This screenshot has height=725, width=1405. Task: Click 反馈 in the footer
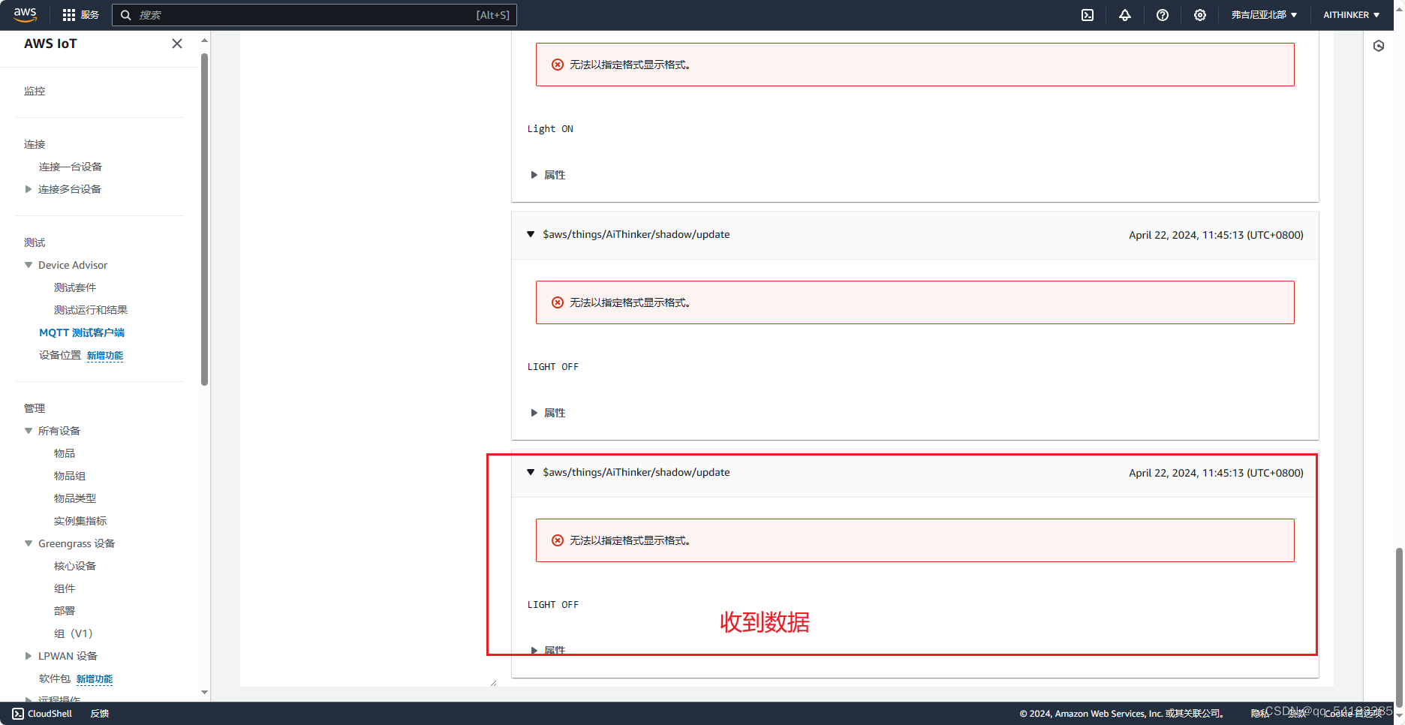[x=100, y=714]
